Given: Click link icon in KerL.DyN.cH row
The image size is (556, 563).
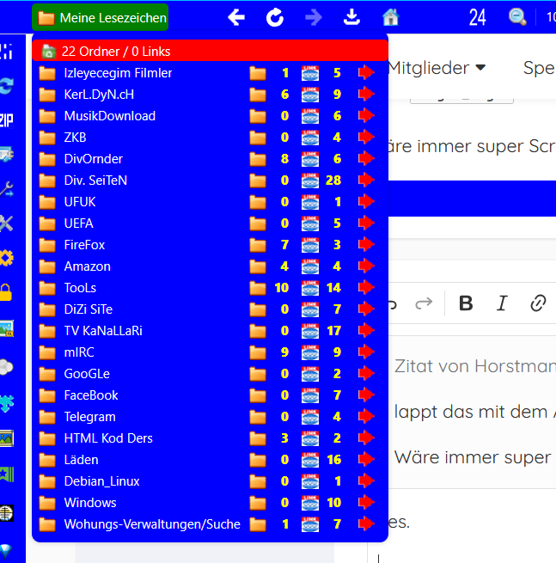Looking at the screenshot, I should [309, 95].
